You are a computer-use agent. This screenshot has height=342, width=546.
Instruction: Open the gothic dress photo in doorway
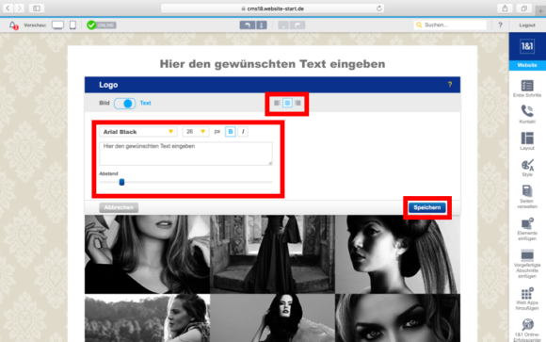[272, 254]
